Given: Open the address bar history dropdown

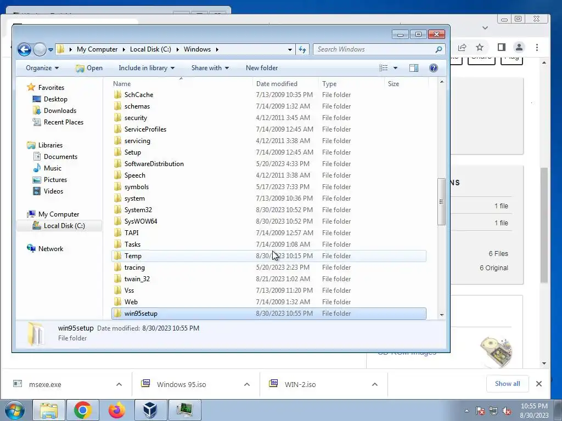Looking at the screenshot, I should pos(290,50).
